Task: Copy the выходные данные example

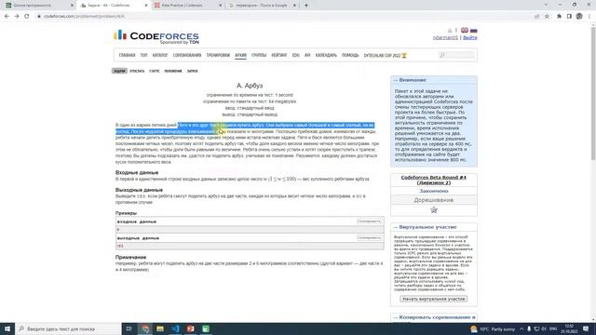Action: [370, 238]
